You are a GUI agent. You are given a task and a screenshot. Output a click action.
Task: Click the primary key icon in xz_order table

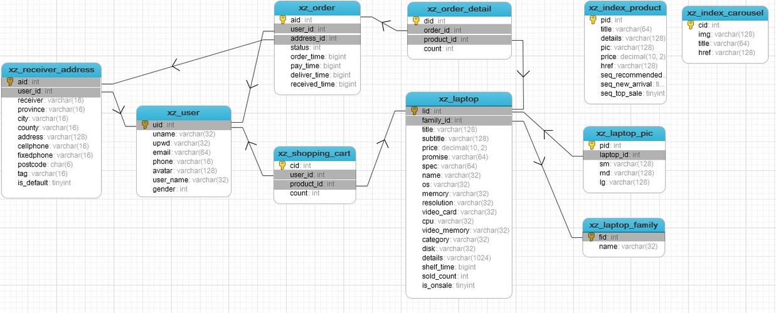click(x=283, y=20)
